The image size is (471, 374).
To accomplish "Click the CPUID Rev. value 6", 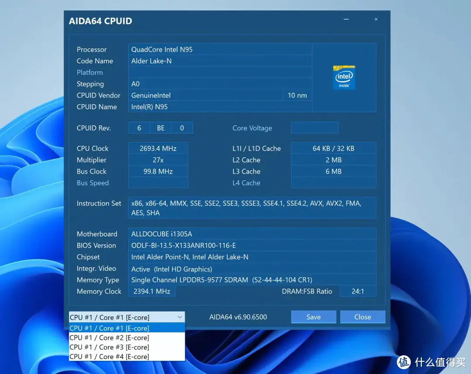I will [x=139, y=128].
